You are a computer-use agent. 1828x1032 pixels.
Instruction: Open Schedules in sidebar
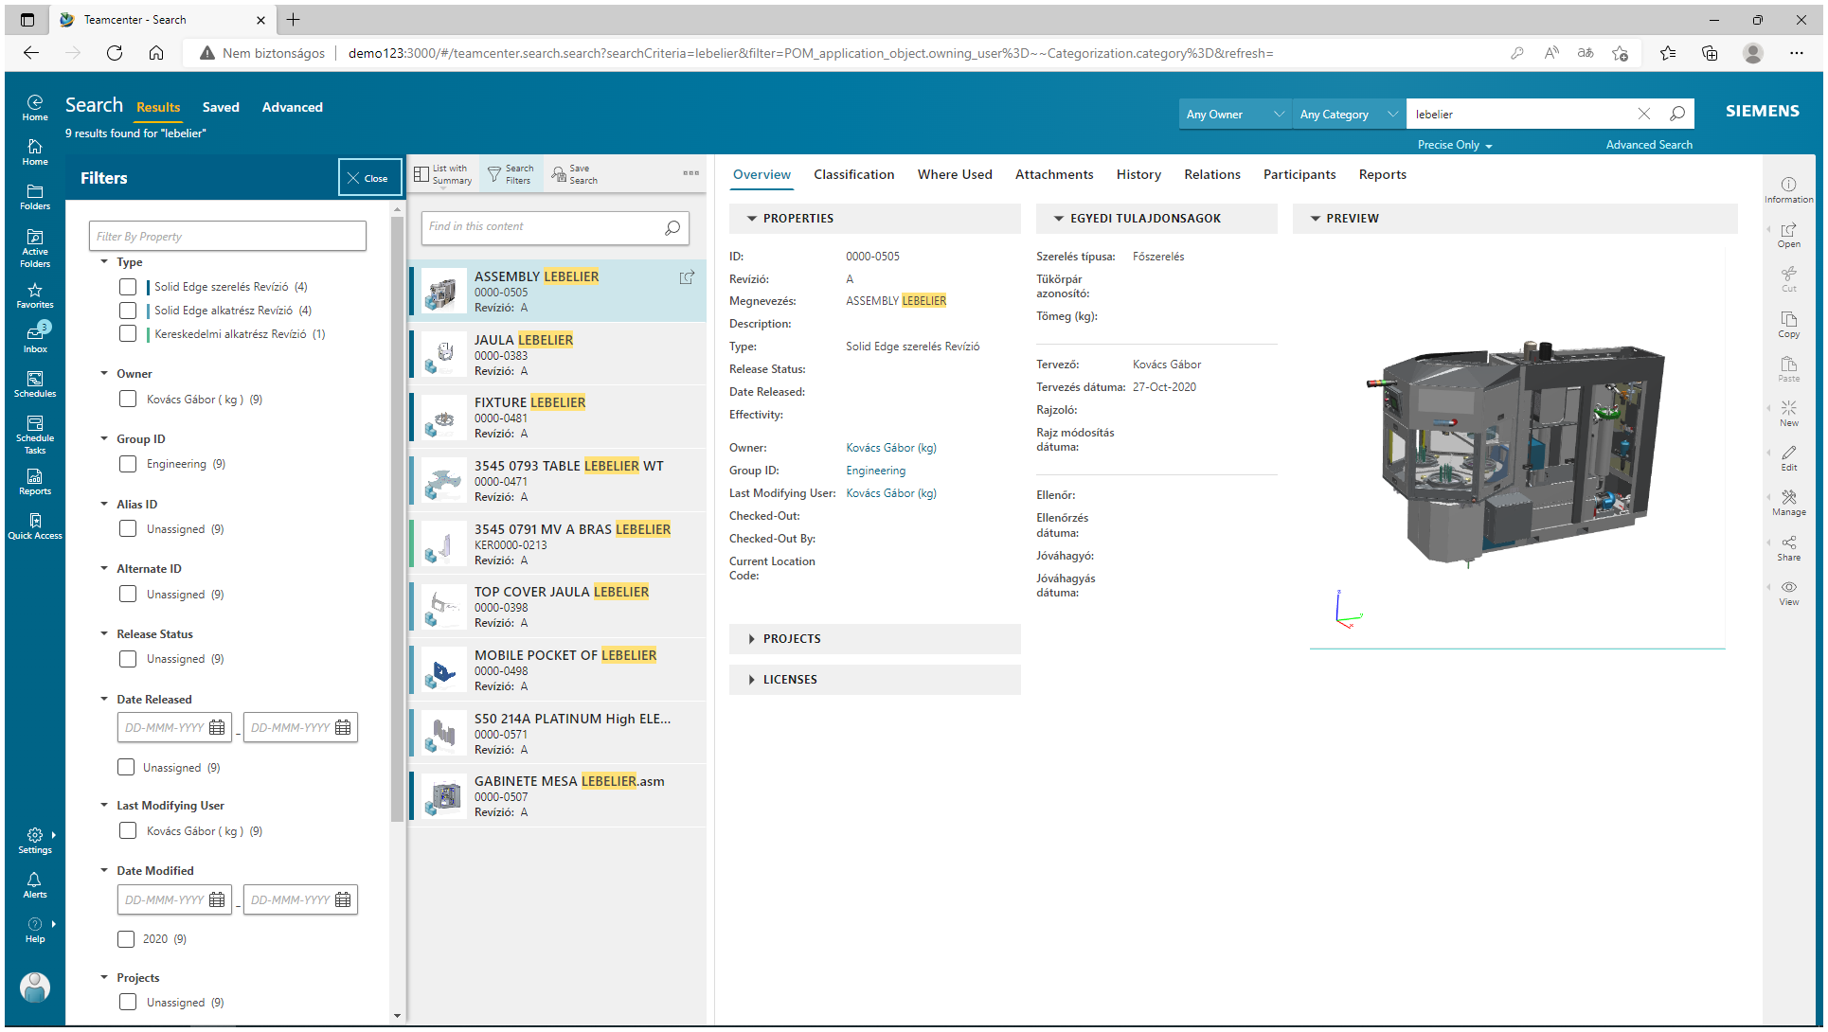click(35, 384)
